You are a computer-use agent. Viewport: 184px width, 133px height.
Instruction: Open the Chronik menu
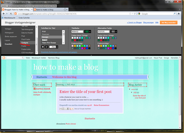pos(29,6)
